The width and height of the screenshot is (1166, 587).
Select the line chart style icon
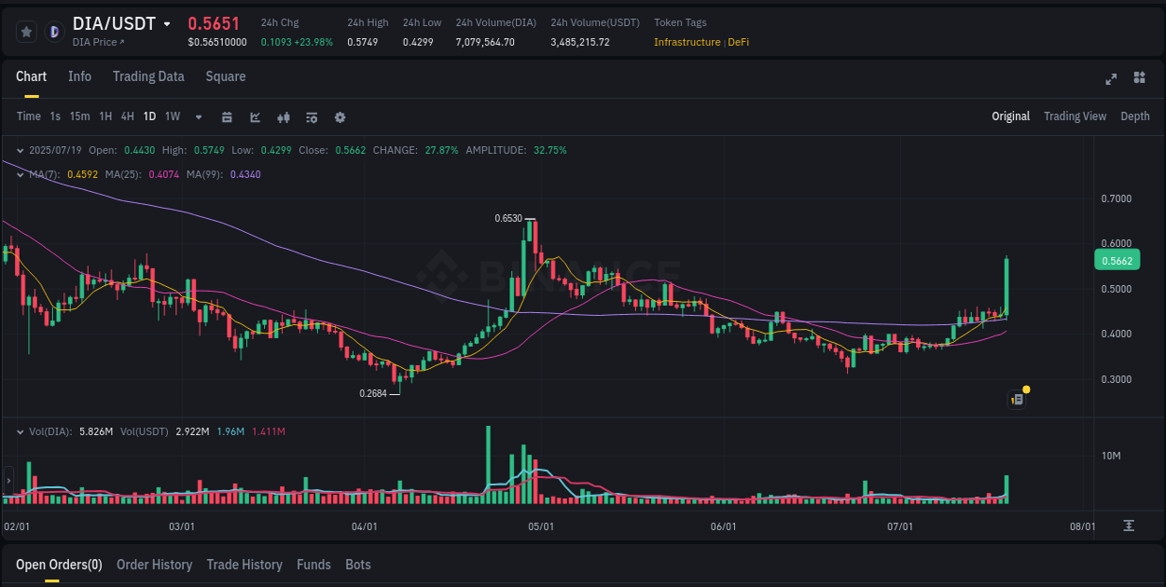tap(254, 116)
